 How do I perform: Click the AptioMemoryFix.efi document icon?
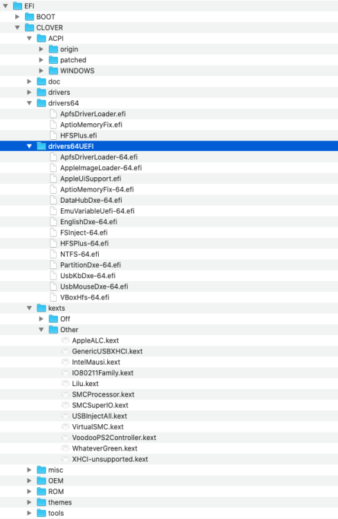click(53, 125)
